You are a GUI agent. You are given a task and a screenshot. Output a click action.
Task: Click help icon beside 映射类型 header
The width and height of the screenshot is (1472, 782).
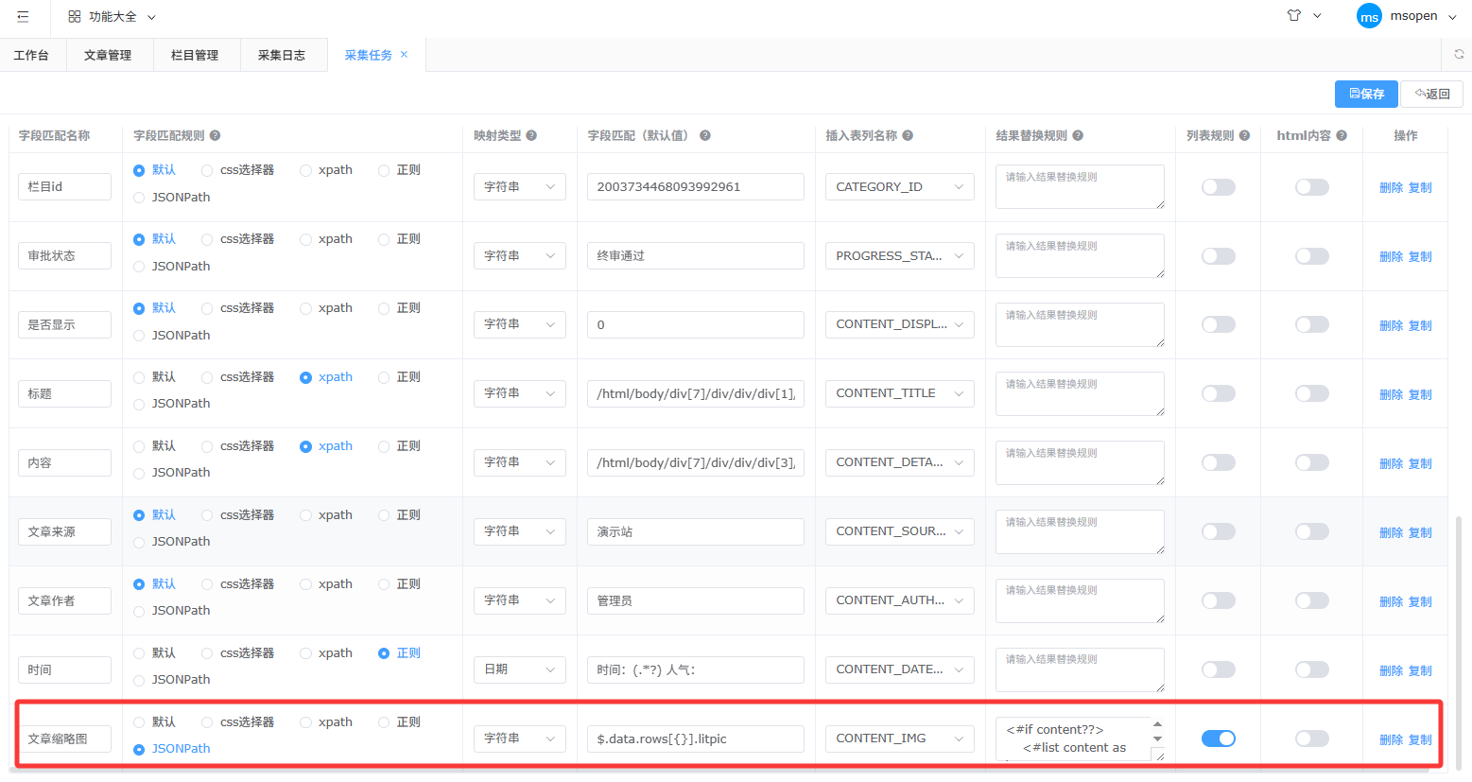pyautogui.click(x=531, y=136)
